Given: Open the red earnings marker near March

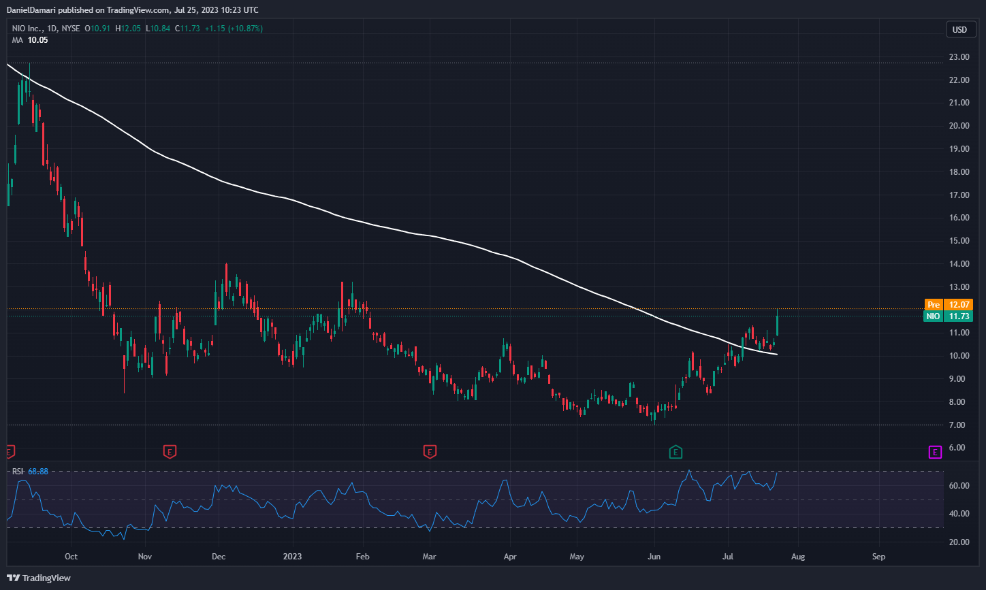Looking at the screenshot, I should pyautogui.click(x=429, y=451).
